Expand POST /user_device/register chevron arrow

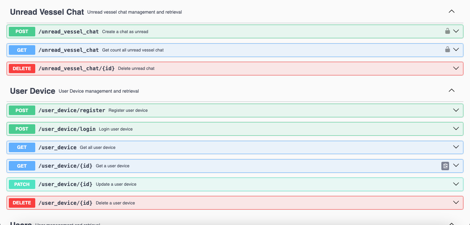tap(456, 110)
